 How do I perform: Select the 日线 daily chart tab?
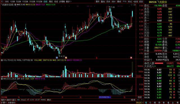[x=46, y=1]
